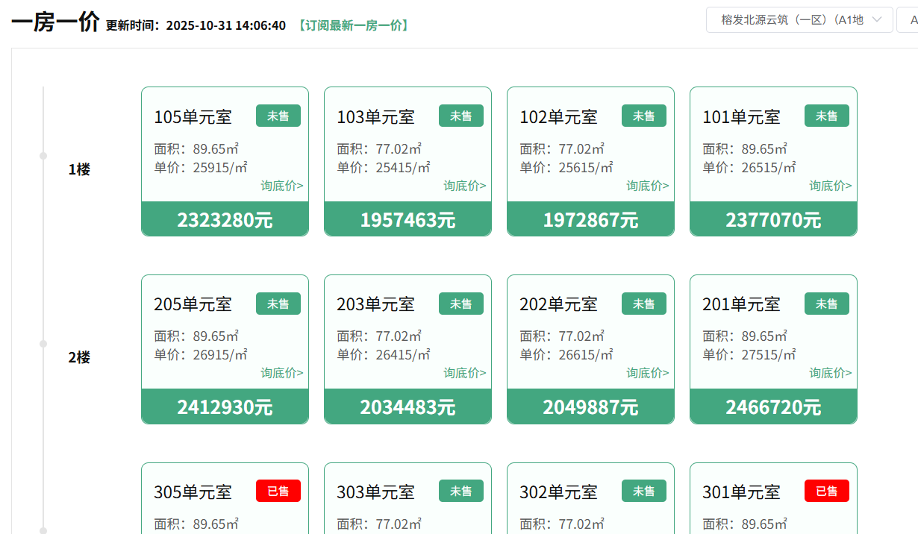Viewport: 918px width, 534px height.
Task: Click the red 已售 badge on unit 305
Action: (278, 491)
